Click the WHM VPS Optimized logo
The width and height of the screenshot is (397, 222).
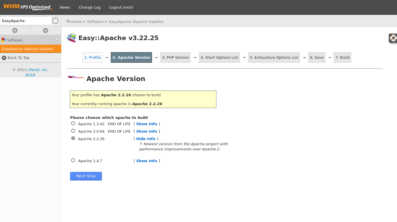tap(28, 7)
